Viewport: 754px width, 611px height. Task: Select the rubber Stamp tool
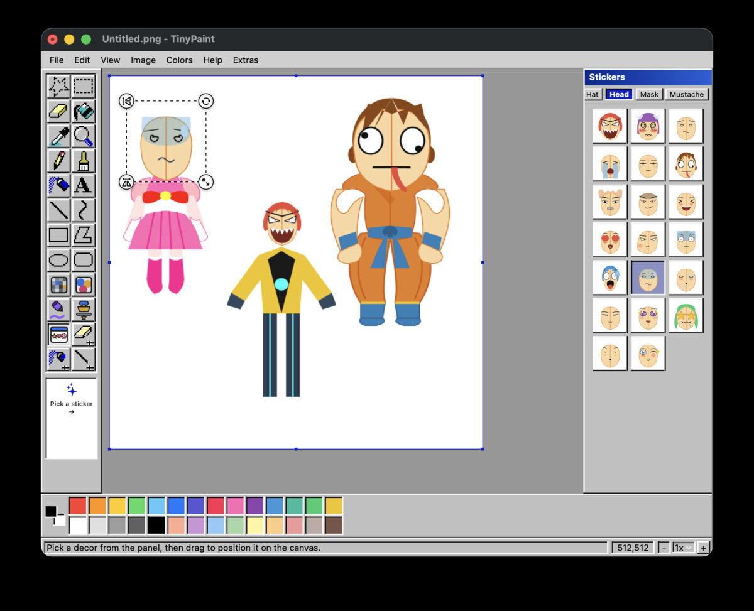(x=83, y=310)
